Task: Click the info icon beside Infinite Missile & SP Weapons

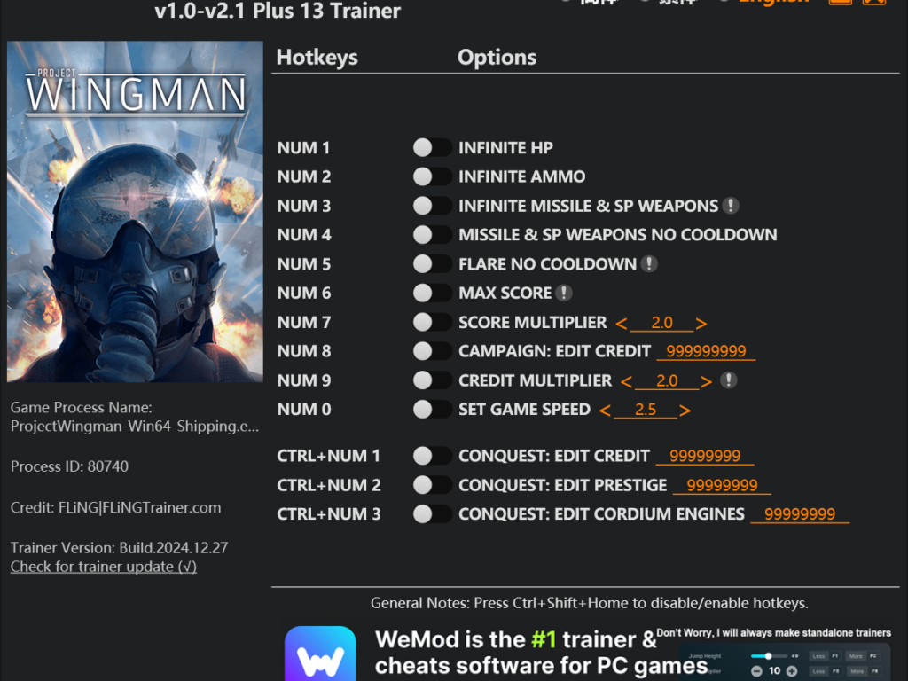Action: [731, 206]
